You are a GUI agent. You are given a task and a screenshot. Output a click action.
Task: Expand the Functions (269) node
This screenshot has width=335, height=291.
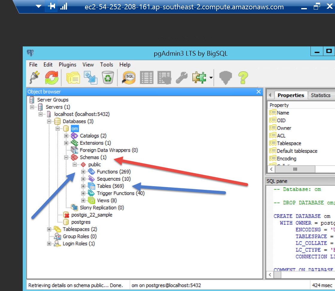coord(83,172)
